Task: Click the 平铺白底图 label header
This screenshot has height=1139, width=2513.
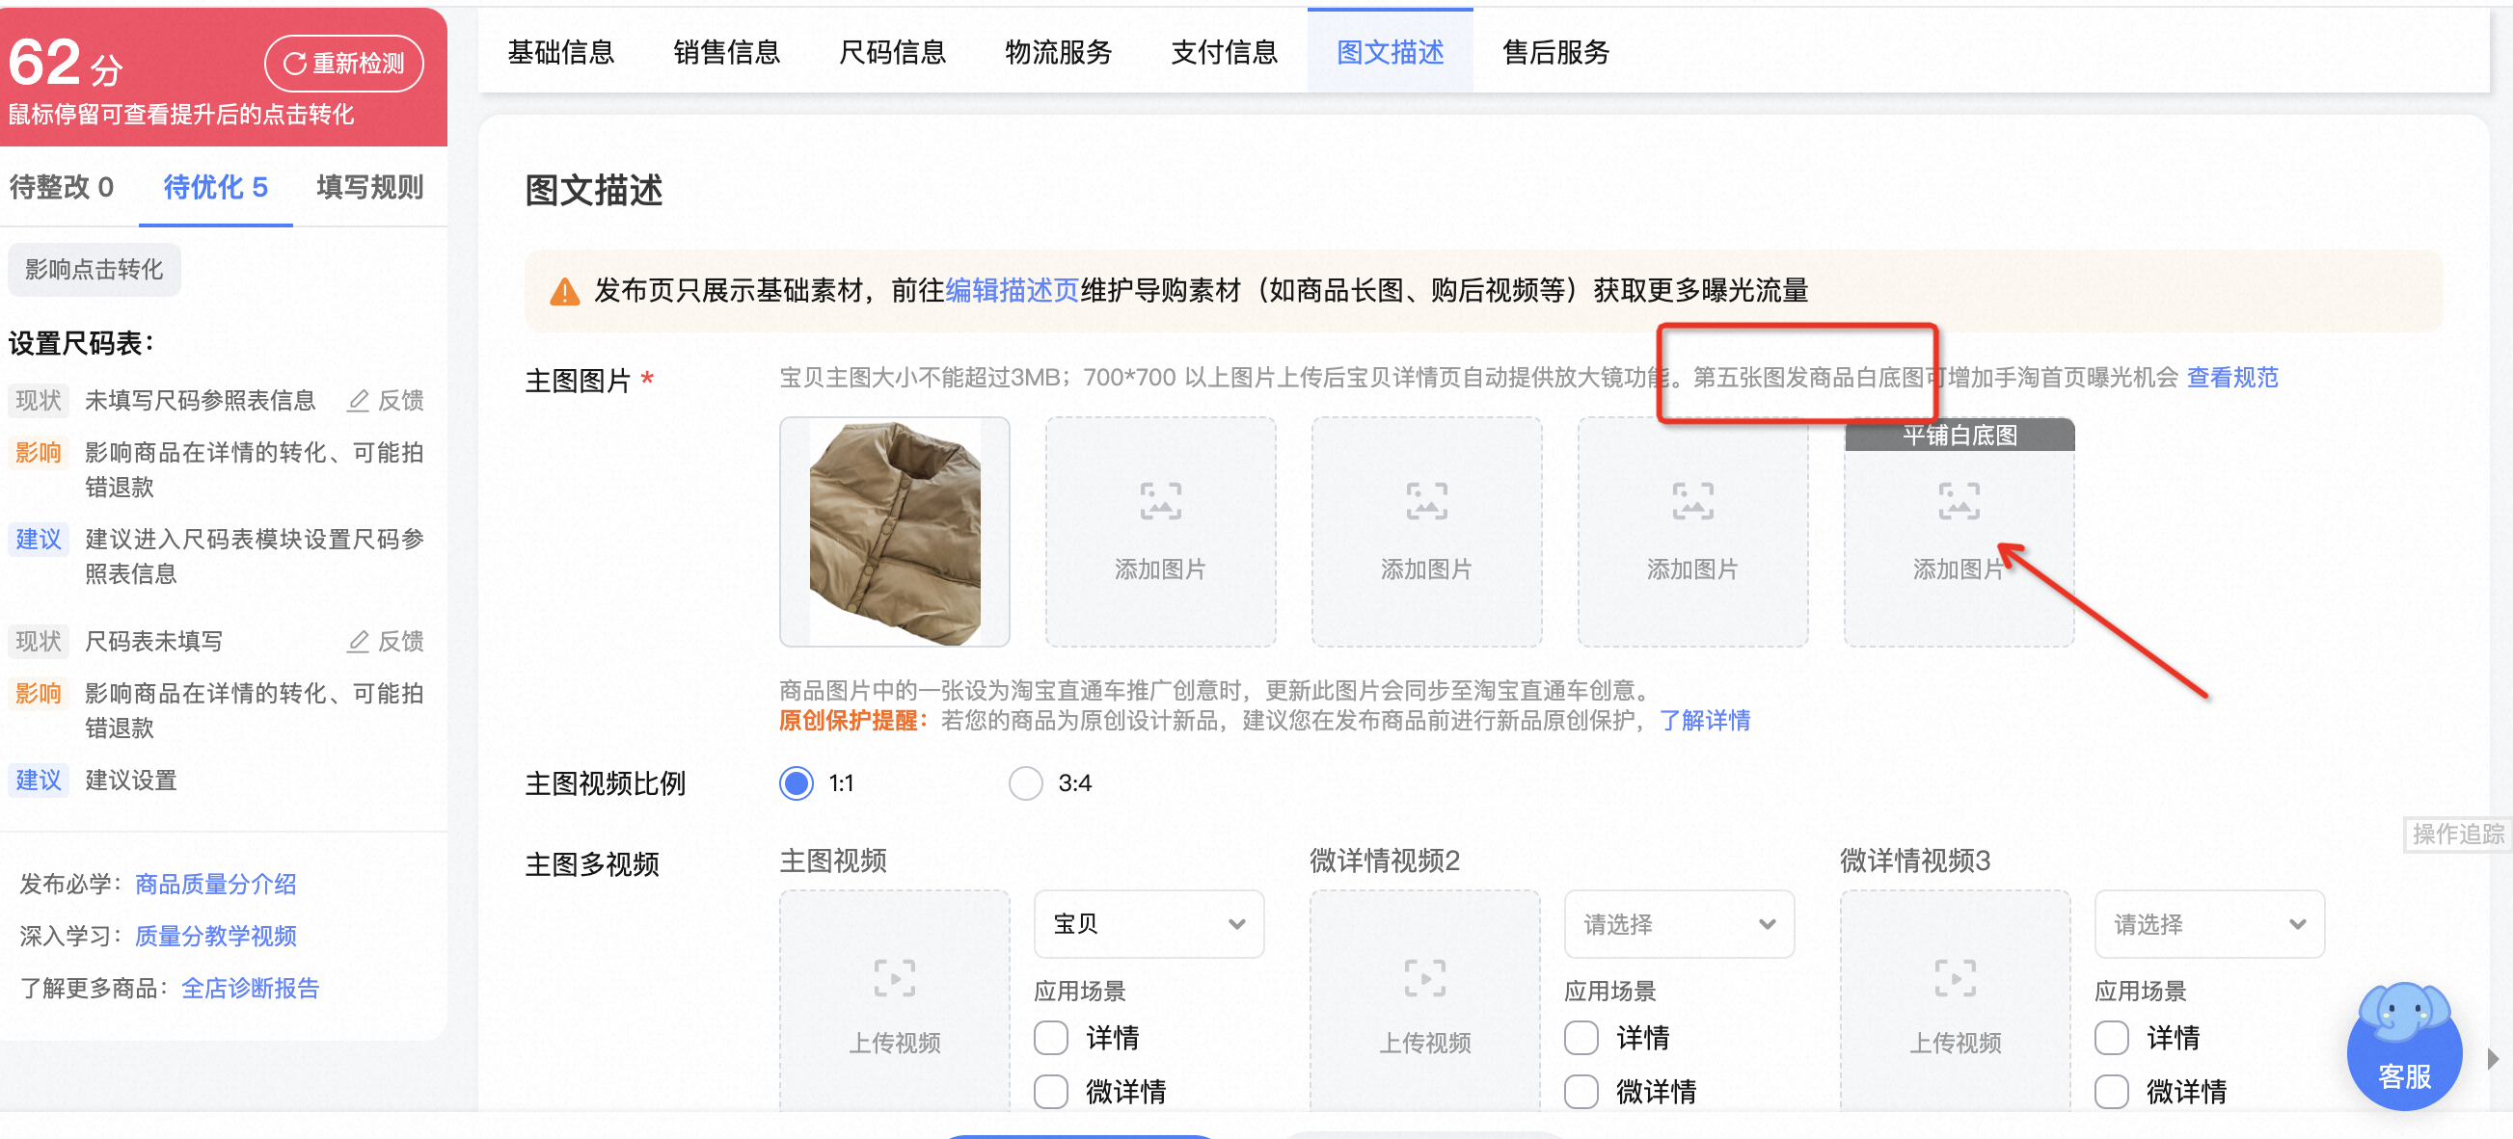Action: click(x=1959, y=435)
